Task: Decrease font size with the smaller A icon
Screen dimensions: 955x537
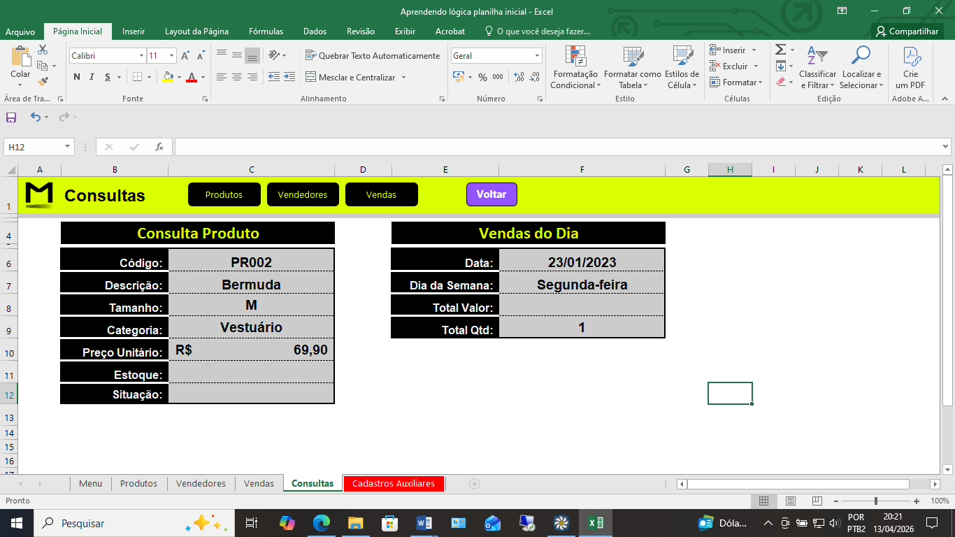Action: point(201,56)
